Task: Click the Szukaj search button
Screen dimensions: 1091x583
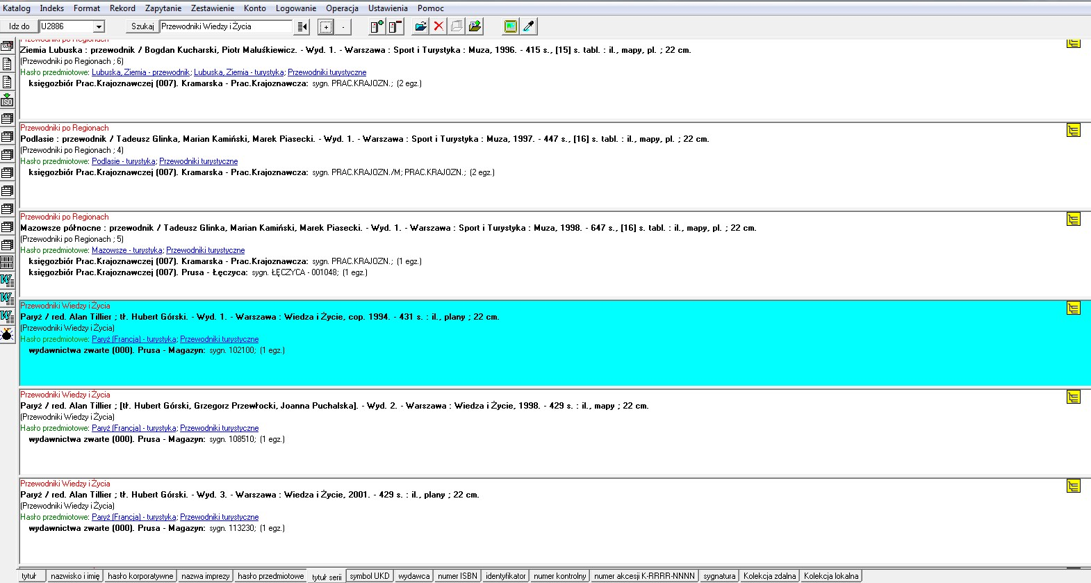Action: [x=142, y=26]
